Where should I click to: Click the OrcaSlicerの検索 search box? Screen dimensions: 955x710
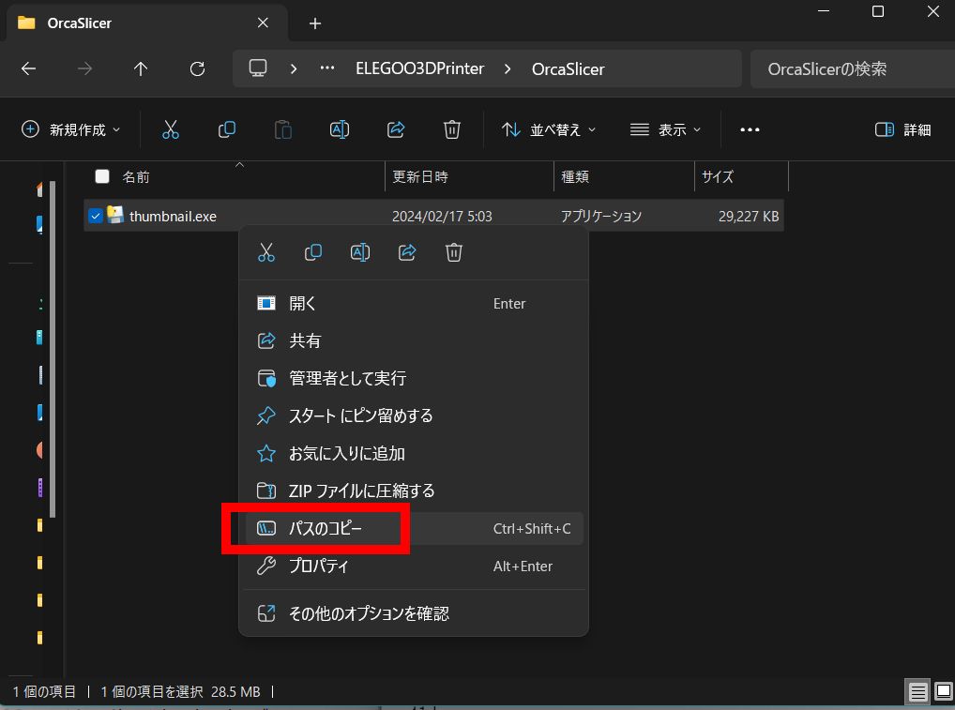point(852,68)
